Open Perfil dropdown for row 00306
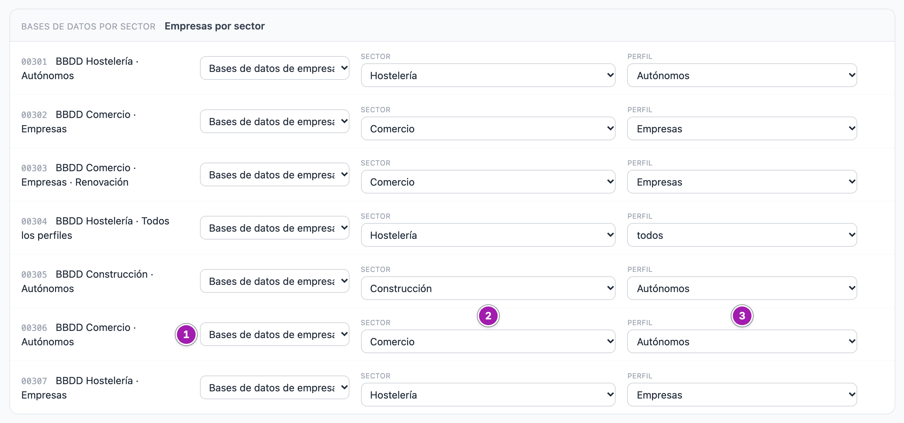904x423 pixels. (x=742, y=341)
